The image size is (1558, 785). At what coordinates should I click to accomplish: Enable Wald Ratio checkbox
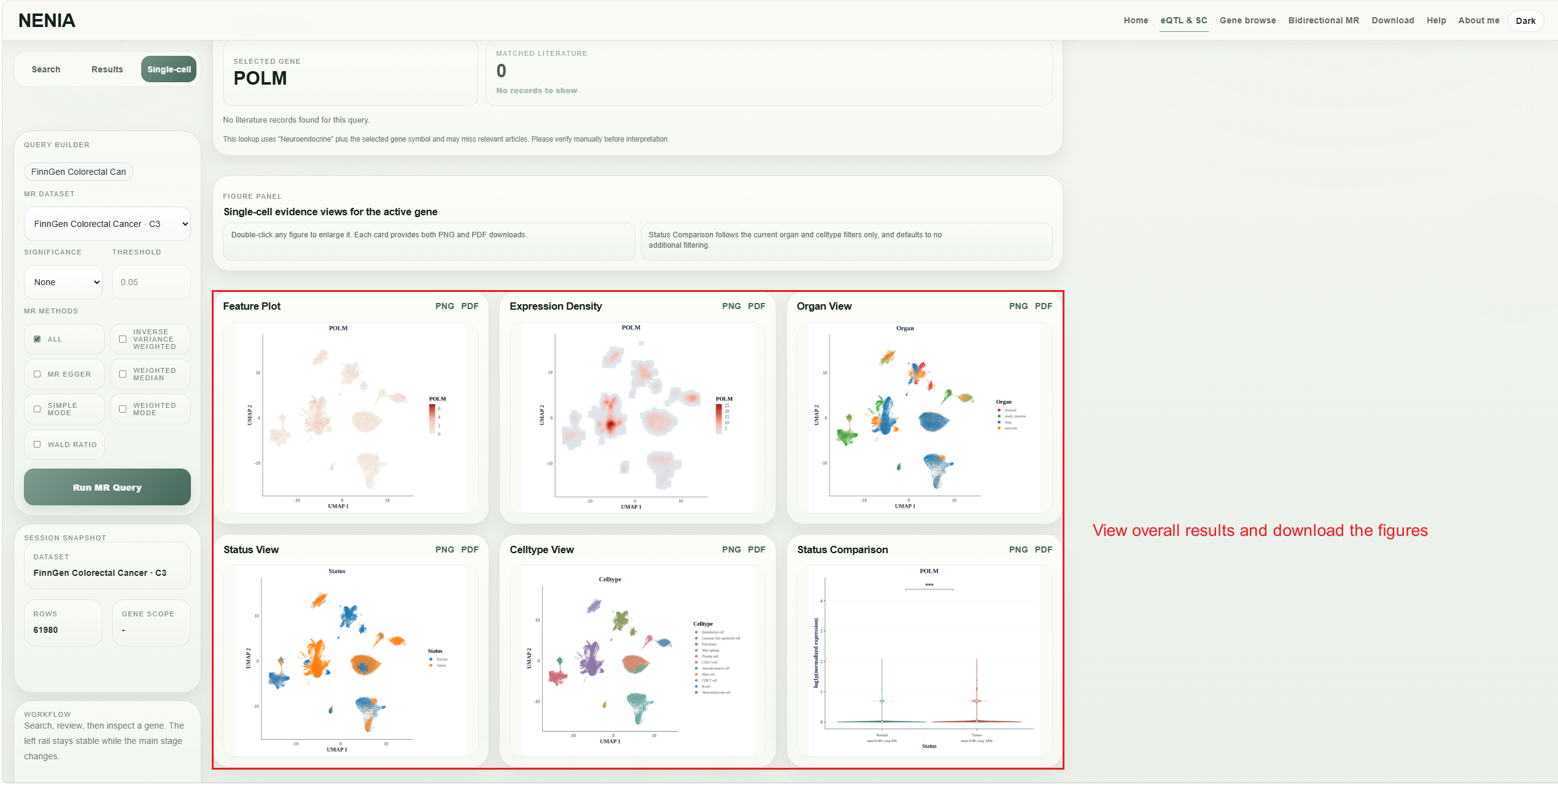click(x=37, y=445)
